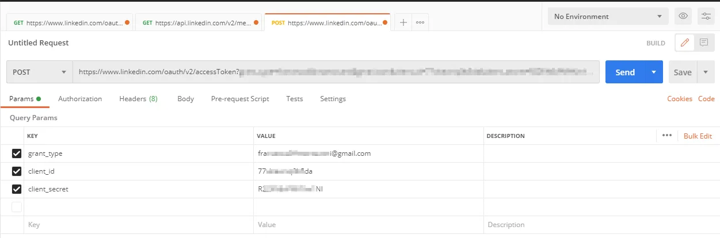Click the DESCRIPTION column header

(x=506, y=136)
